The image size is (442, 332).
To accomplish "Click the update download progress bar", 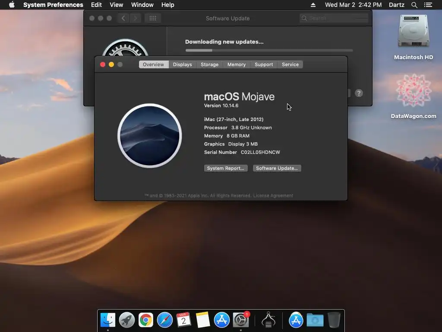I will pos(269,51).
